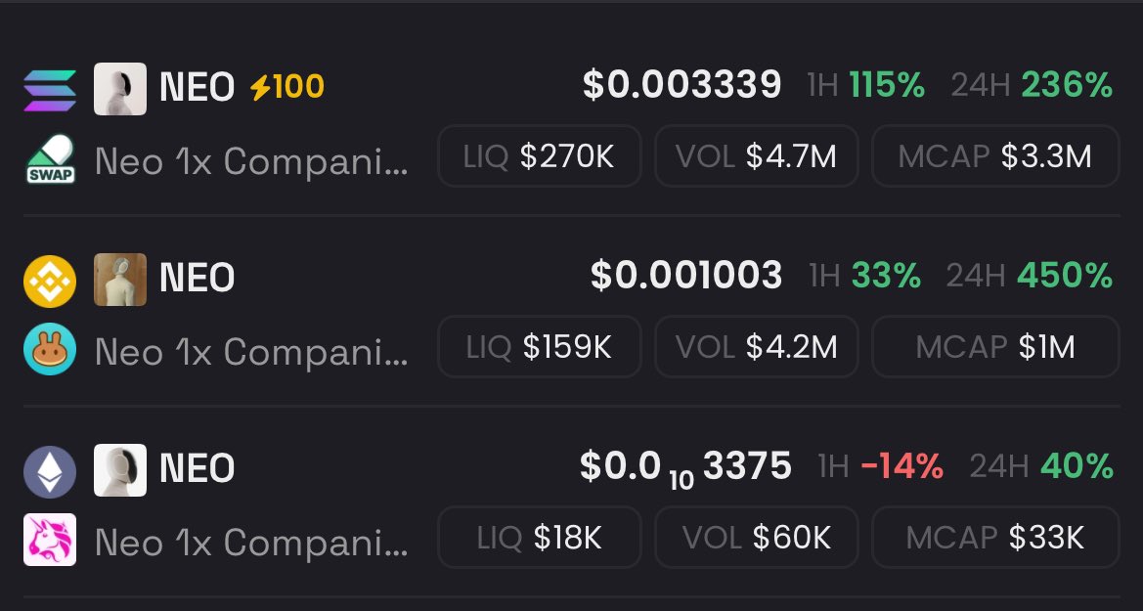Click the lightning bolt 100 badge
The image size is (1143, 611).
[x=286, y=88]
